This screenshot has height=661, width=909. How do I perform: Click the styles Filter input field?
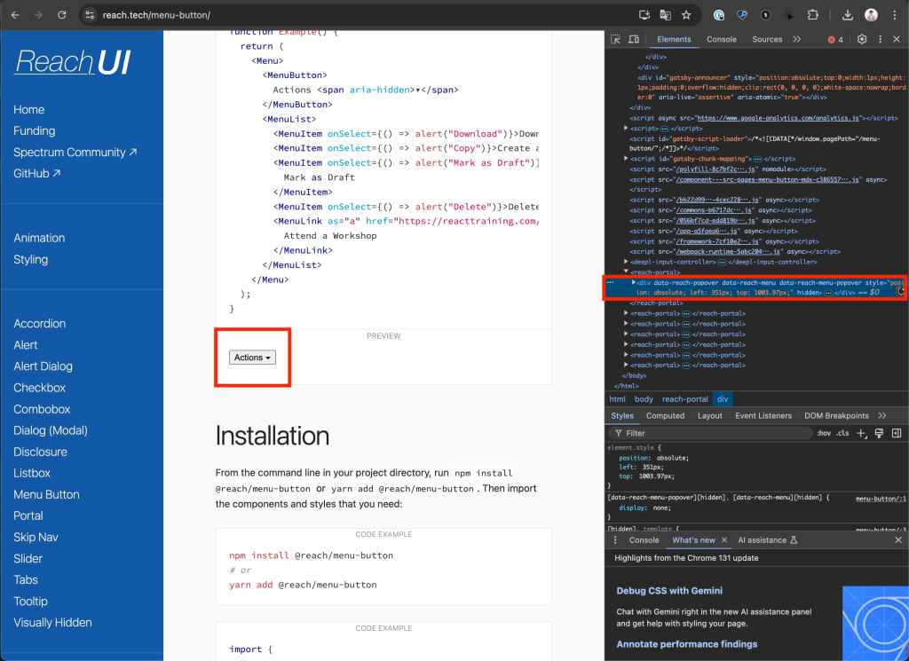(710, 433)
